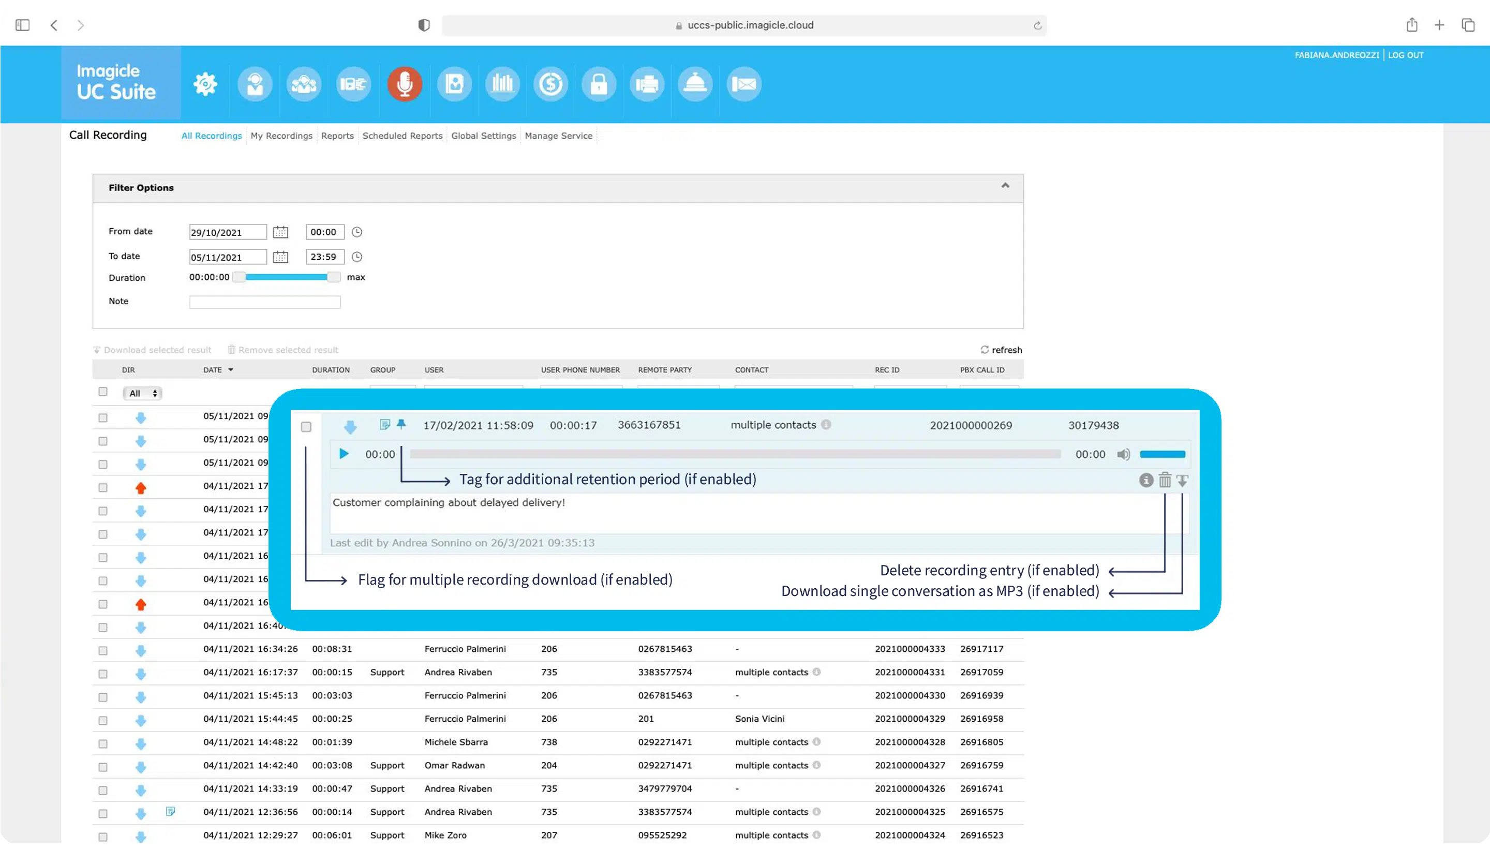The height and width of the screenshot is (849, 1490).
Task: Click the note icon on 12:36:56 recording
Action: click(170, 811)
